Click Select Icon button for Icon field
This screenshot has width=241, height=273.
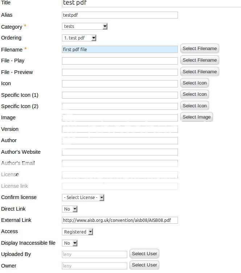pyautogui.click(x=194, y=83)
